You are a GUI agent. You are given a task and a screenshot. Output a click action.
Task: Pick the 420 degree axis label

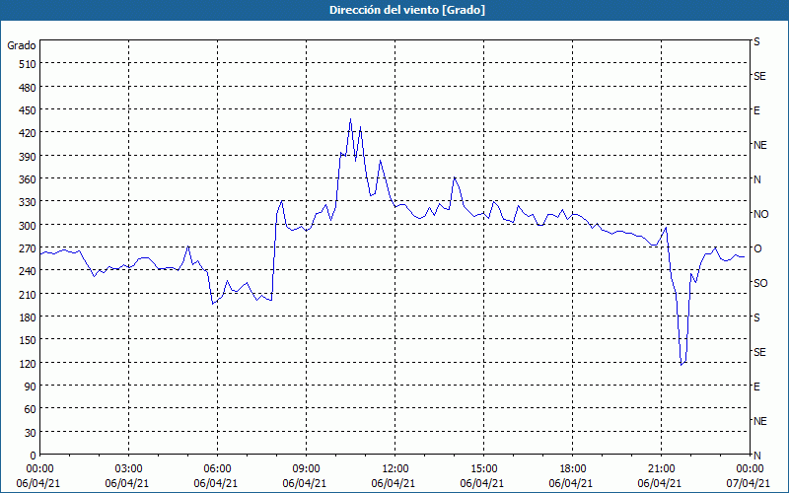click(29, 133)
